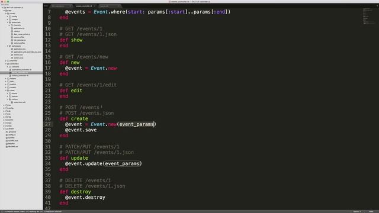Click the folder icon beside public
Image resolution: width=379 pixels, height=213 pixels.
pyautogui.click(x=7, y=120)
